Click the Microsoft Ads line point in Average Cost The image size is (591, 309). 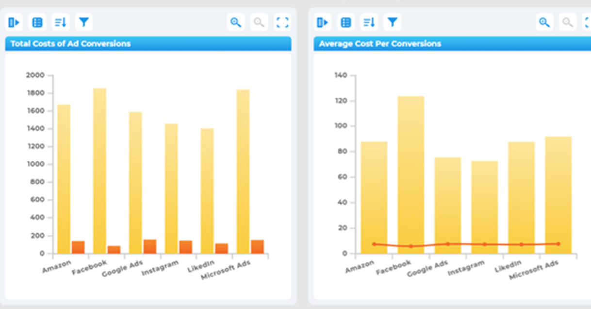558,244
